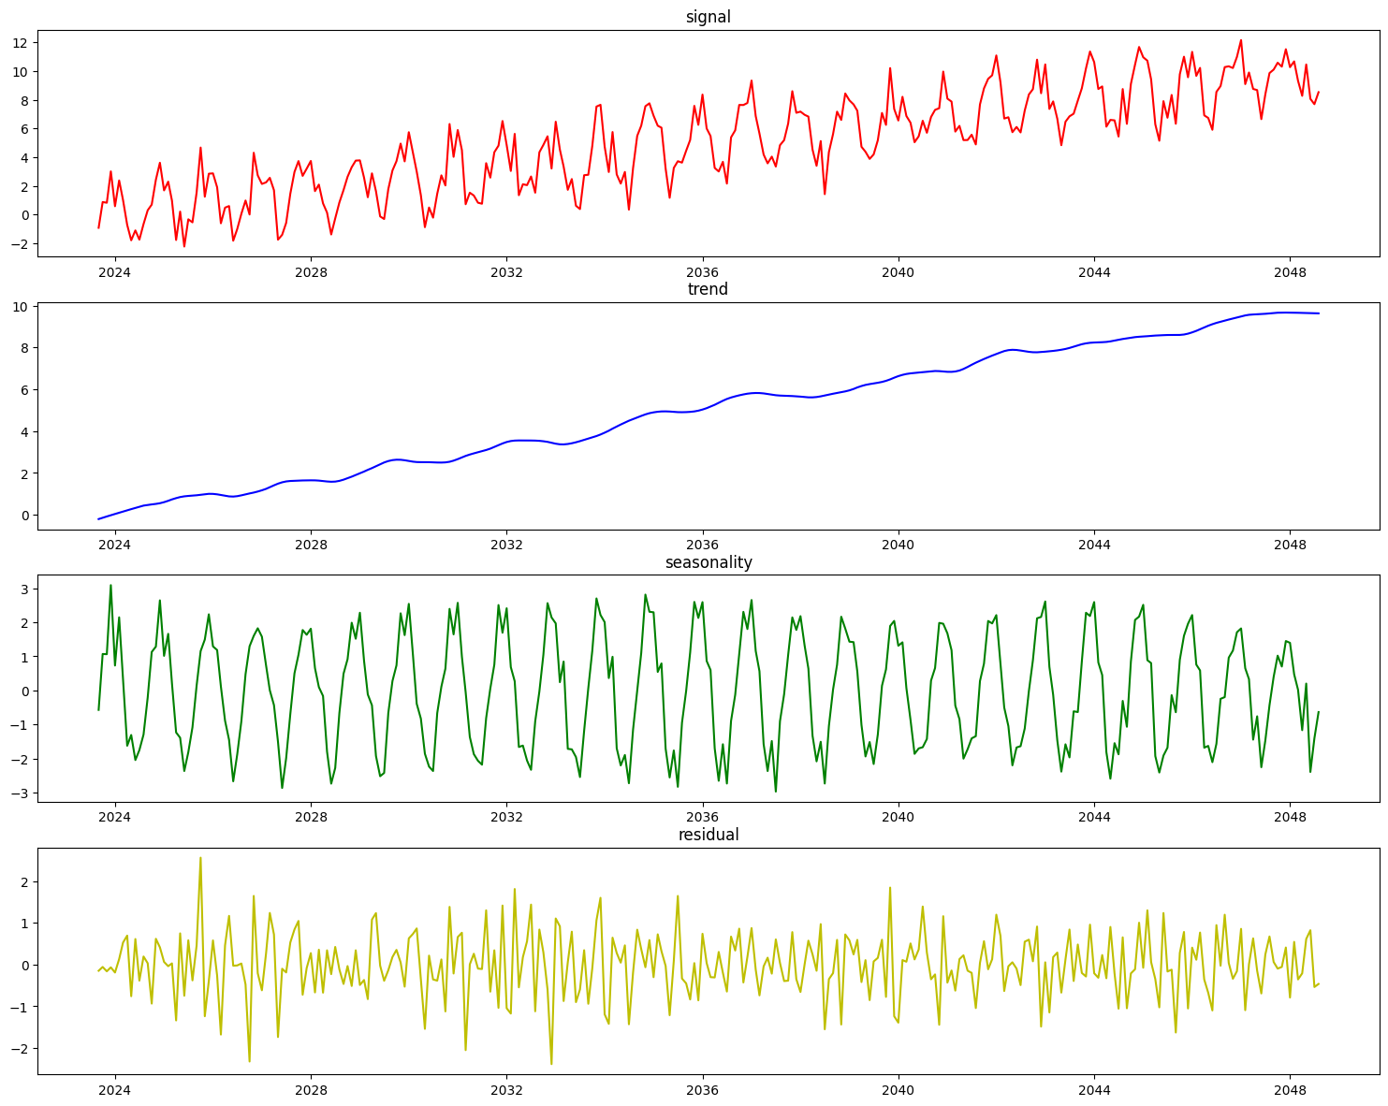Select the 2024 x-tick under signal plot
The image size is (1388, 1106).
(115, 271)
